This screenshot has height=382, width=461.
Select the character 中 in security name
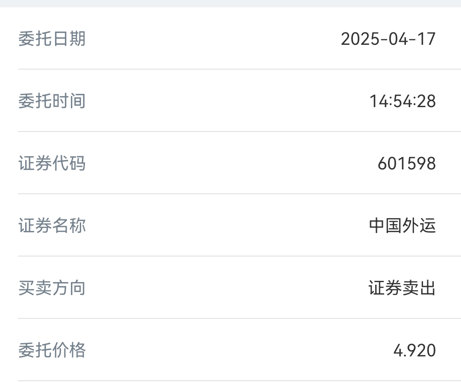377,226
